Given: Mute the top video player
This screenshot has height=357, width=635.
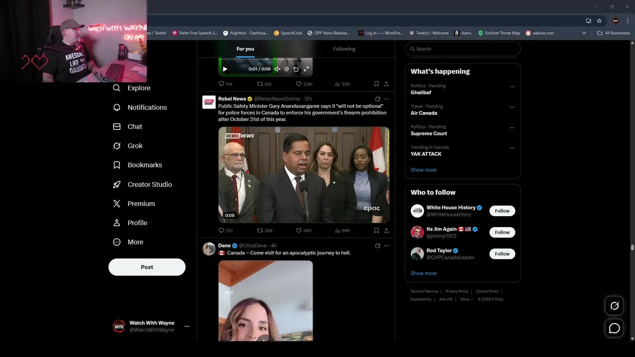Looking at the screenshot, I should point(277,69).
